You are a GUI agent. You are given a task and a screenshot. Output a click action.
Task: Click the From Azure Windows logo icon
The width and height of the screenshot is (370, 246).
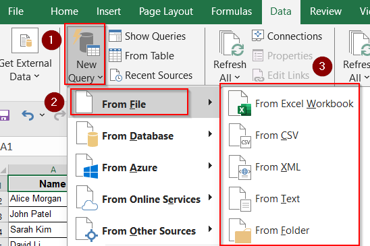[x=87, y=166]
